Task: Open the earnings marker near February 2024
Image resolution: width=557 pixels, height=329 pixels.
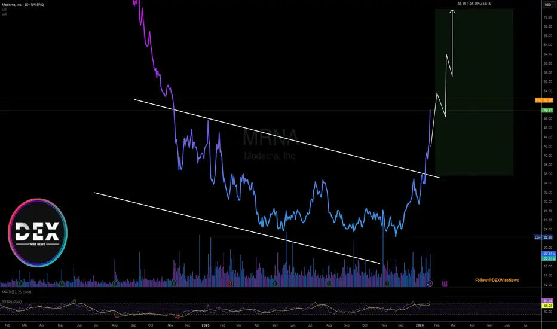Action: point(20,284)
